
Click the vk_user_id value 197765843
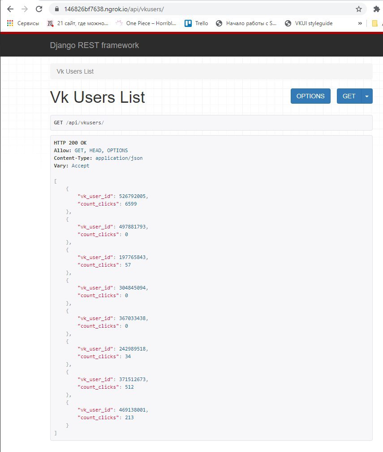pos(132,257)
